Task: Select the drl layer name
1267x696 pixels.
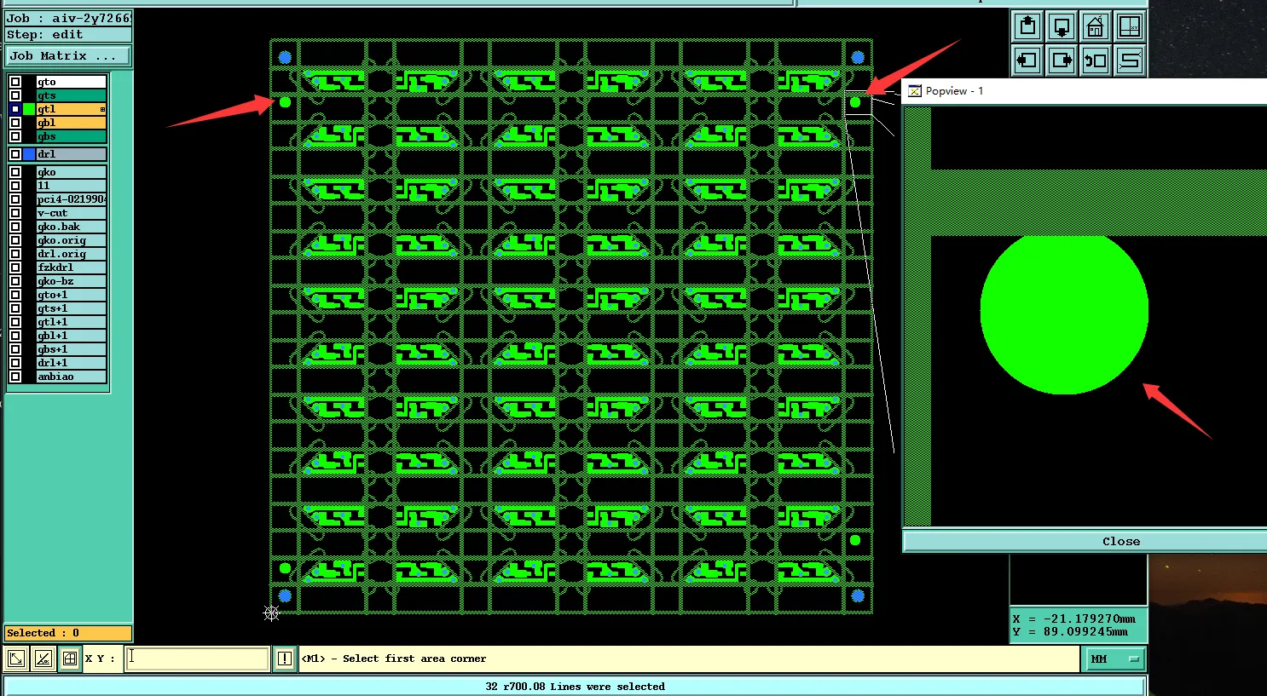Action: pyautogui.click(x=72, y=154)
